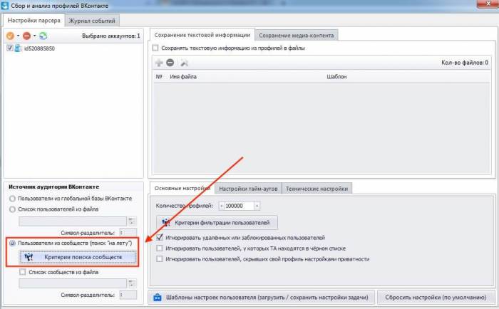Select users from global VK database
This screenshot has width=499, height=309.
(11, 197)
